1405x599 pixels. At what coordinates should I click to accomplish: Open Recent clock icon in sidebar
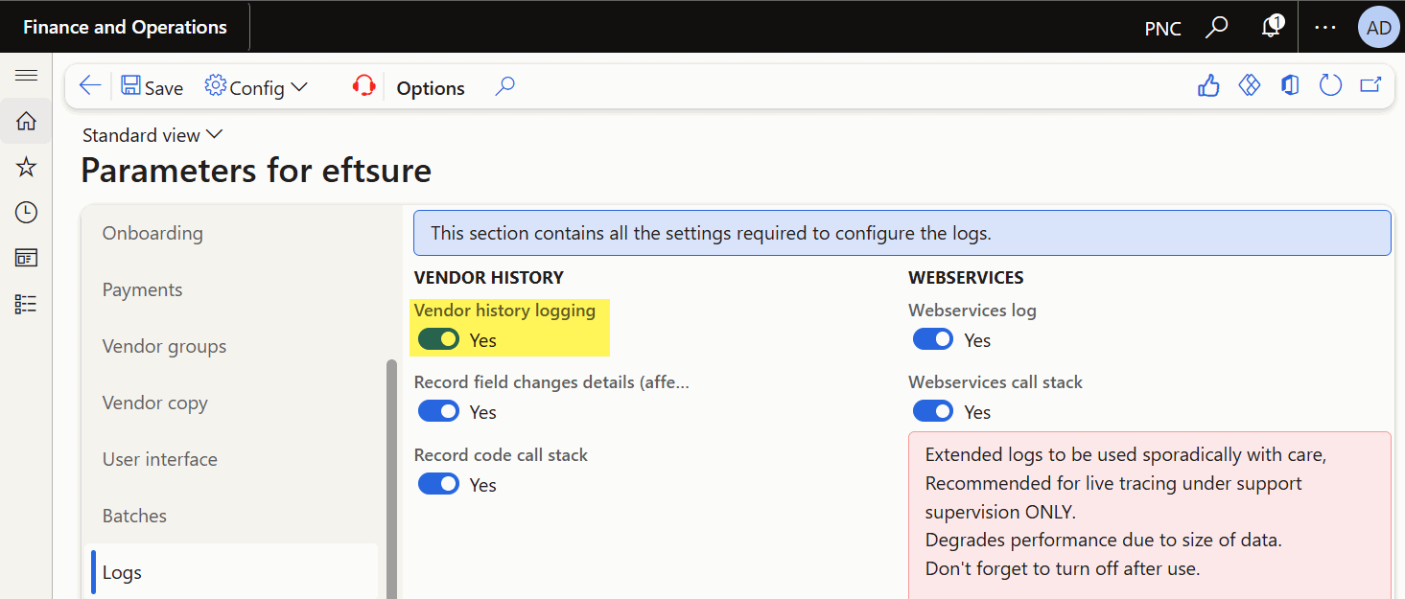pyautogui.click(x=26, y=212)
